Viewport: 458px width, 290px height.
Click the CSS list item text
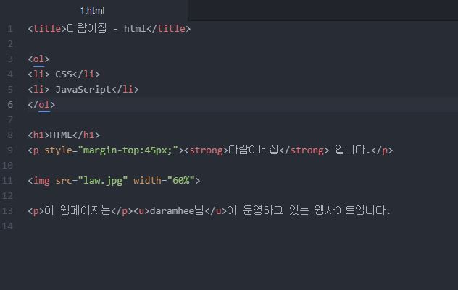click(x=64, y=74)
